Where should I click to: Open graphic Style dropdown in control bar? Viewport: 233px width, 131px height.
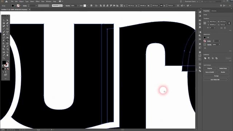[x=87, y=6]
